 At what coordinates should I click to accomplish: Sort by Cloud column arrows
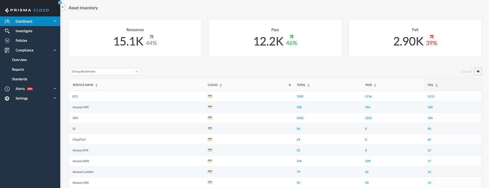(x=221, y=85)
